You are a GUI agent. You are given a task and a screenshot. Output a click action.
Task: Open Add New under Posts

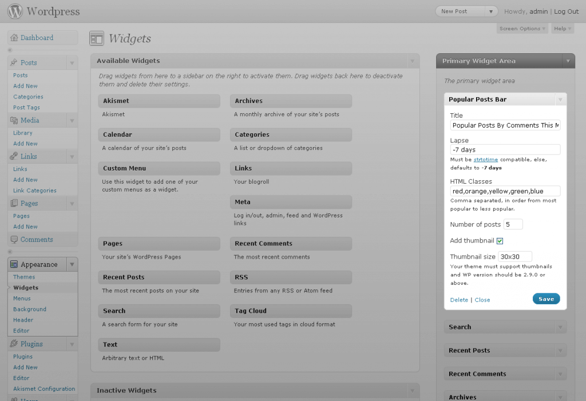(x=25, y=86)
